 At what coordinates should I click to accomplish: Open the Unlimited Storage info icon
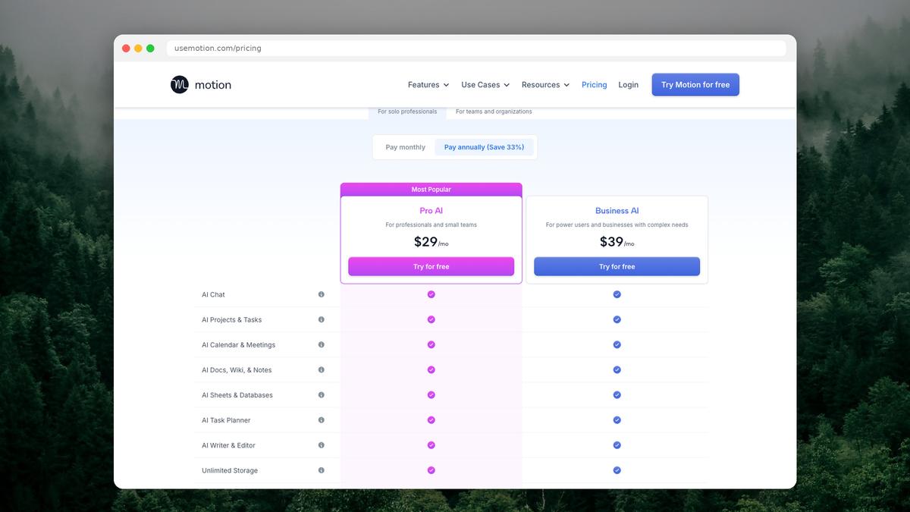(x=321, y=470)
